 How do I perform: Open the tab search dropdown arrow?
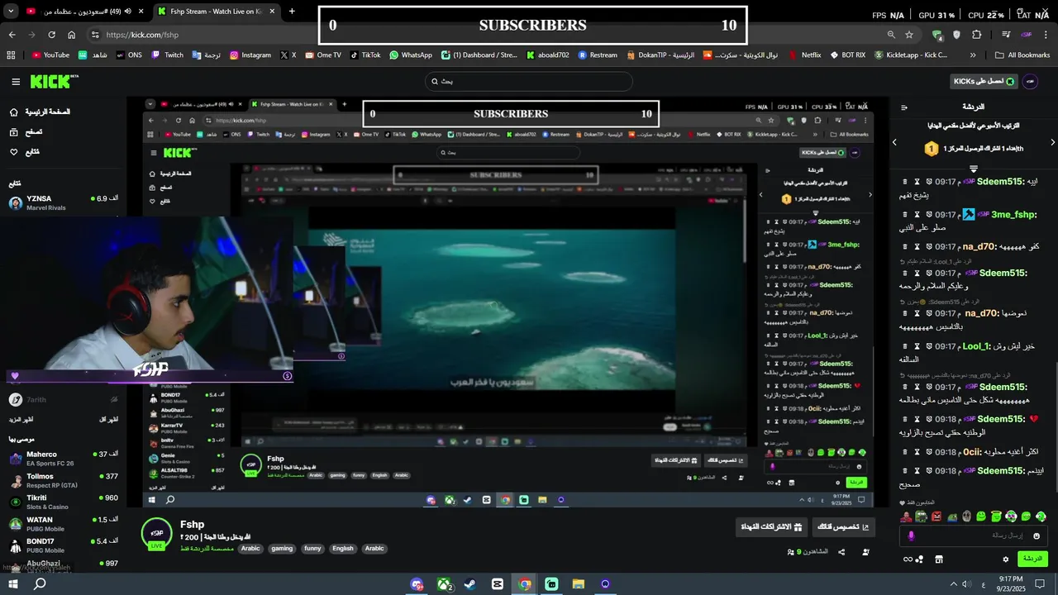tap(11, 12)
